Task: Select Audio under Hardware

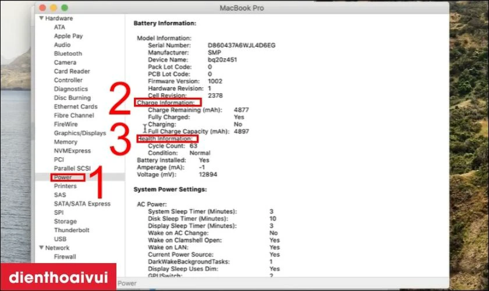Action: 62,45
